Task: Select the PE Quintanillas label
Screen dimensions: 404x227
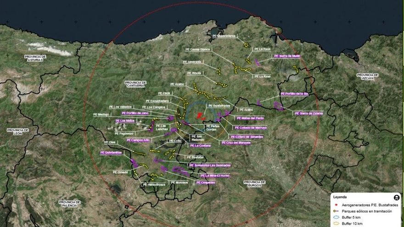Action: (x=111, y=153)
